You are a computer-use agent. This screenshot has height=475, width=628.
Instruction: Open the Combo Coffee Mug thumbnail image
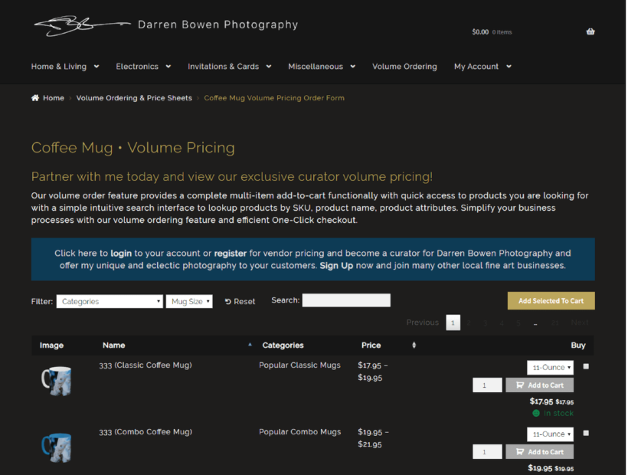click(x=57, y=447)
